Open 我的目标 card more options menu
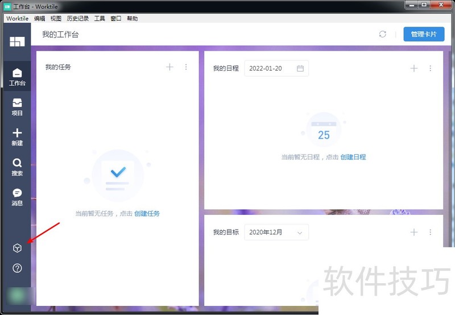Image resolution: width=455 pixels, height=315 pixels. click(430, 232)
